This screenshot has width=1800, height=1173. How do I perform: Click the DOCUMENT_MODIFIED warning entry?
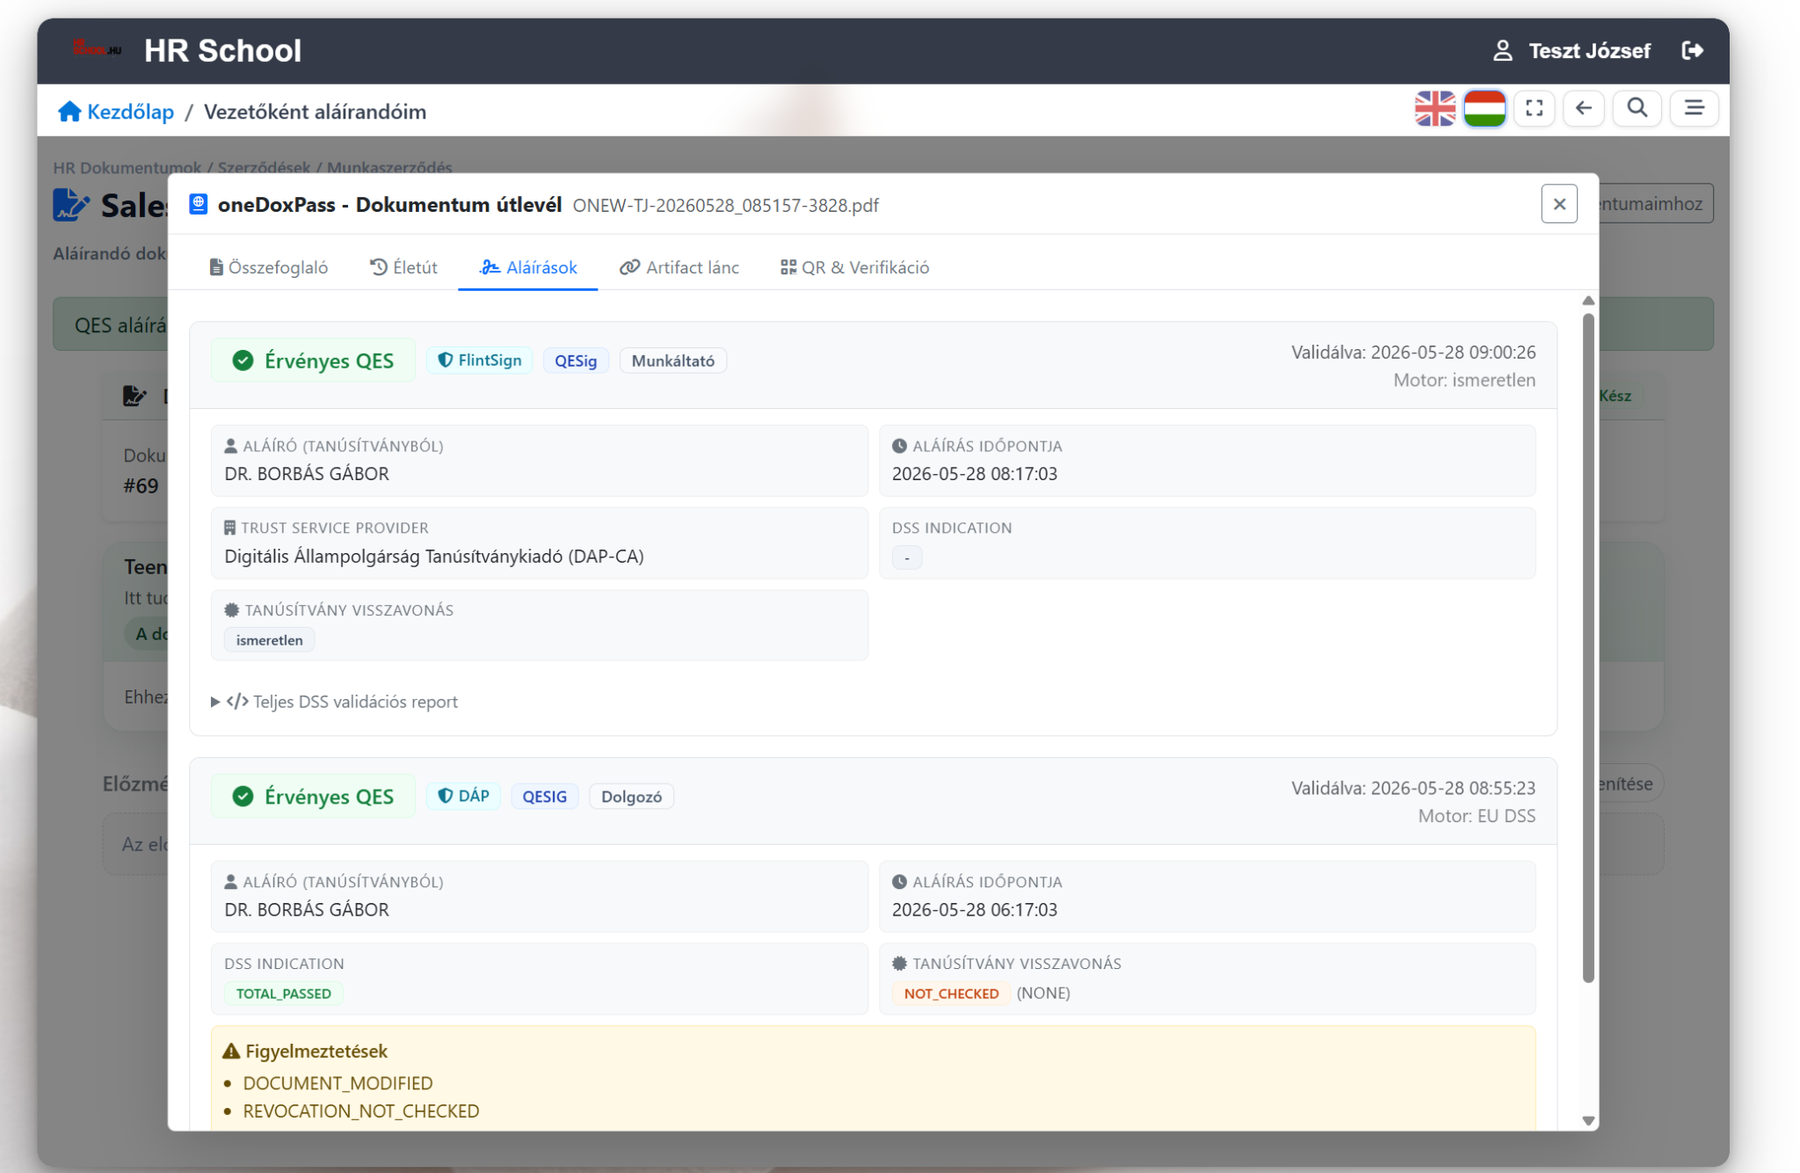338,1083
